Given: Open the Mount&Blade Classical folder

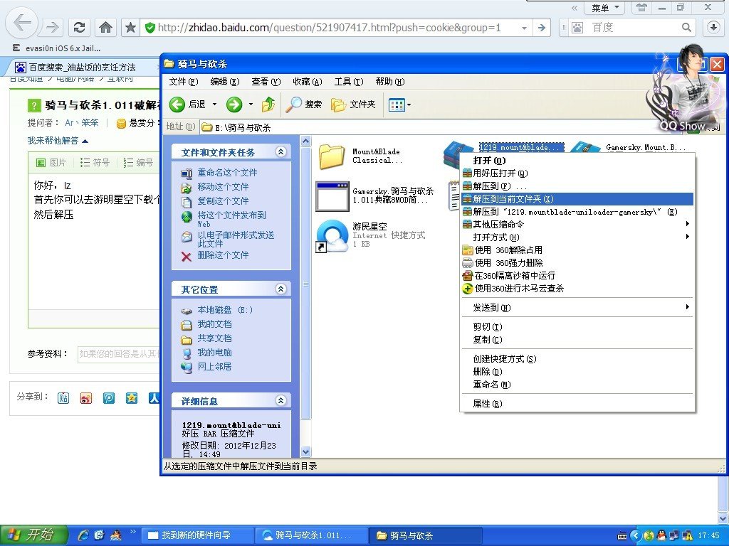Looking at the screenshot, I should (332, 156).
